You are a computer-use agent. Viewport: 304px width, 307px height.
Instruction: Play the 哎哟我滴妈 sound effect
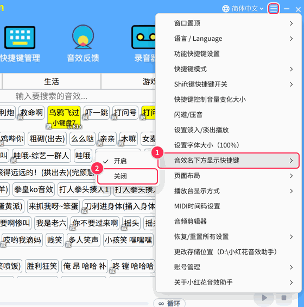[x=22, y=240]
